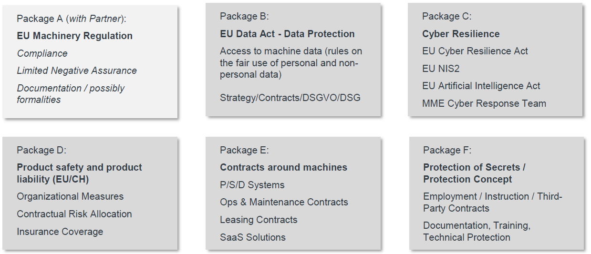Click Insurance Coverage in Package D
Viewport: 591px width, 254px height.
[60, 232]
